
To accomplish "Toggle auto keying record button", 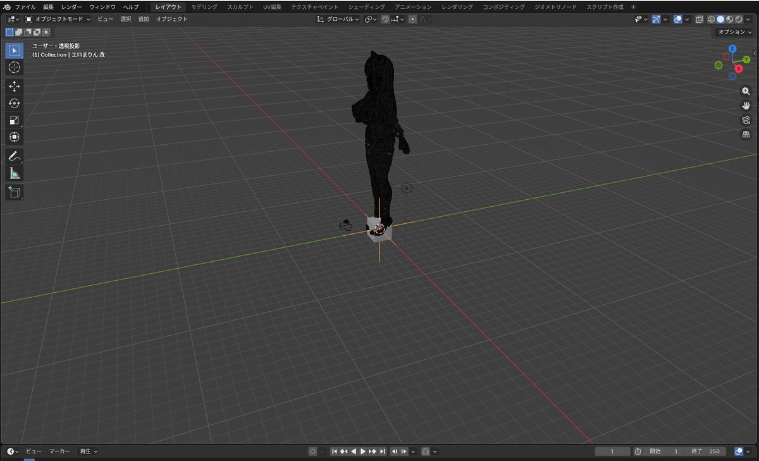I will 312,452.
